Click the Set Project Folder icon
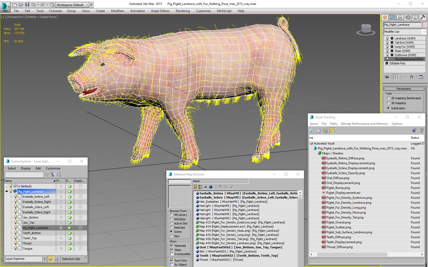 tap(52, 5)
